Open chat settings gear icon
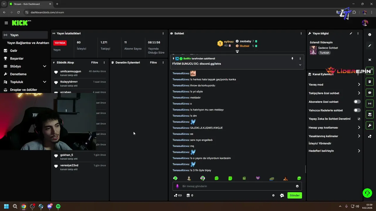Viewport: 376px width, 211px height. click(x=273, y=195)
